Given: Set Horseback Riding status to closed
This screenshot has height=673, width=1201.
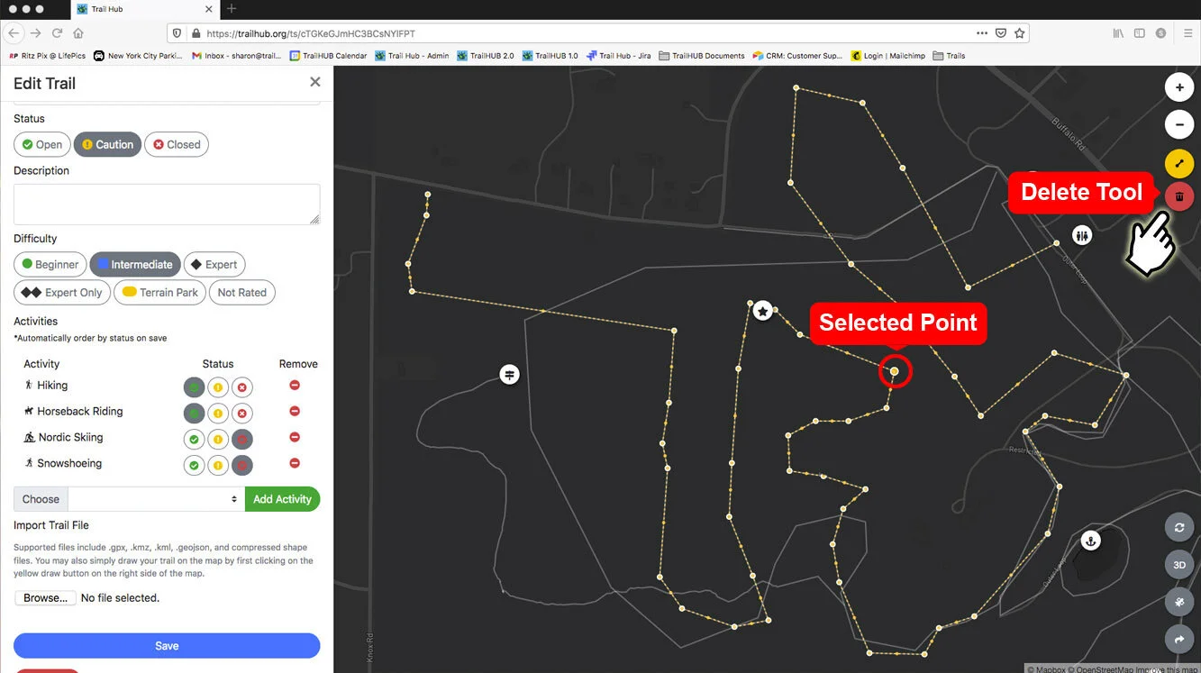Looking at the screenshot, I should 241,414.
